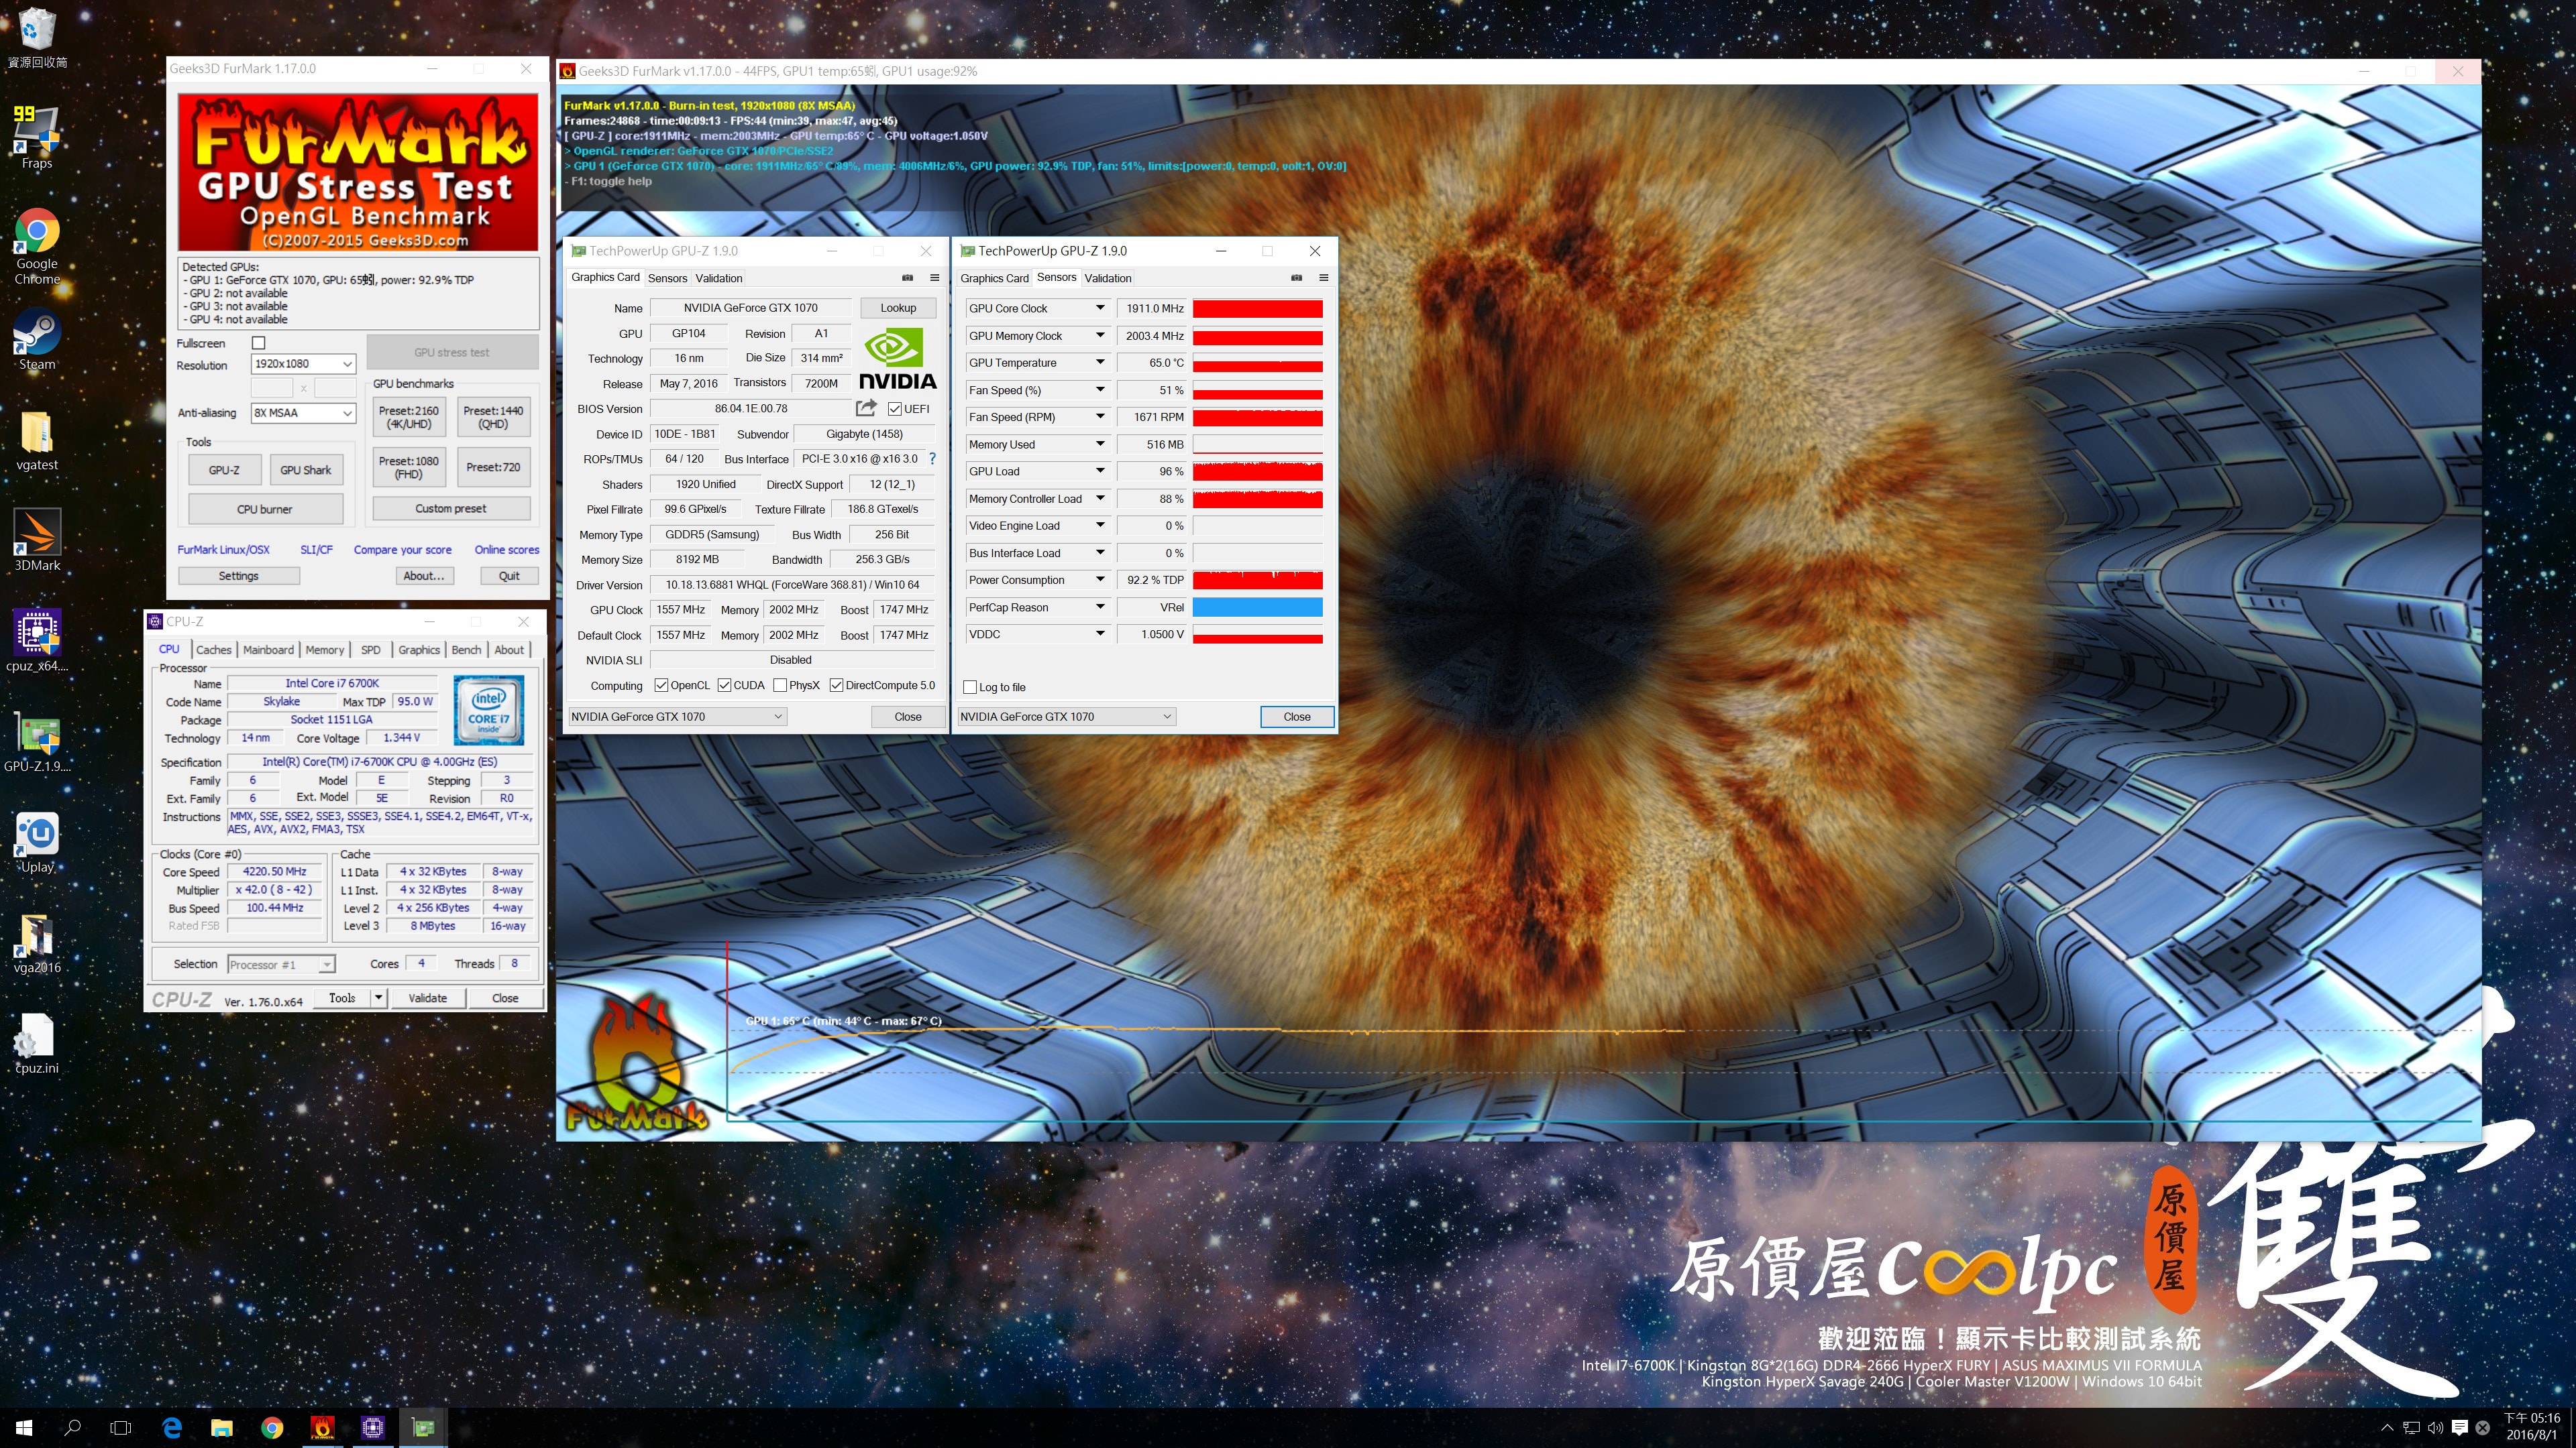Click the Bus Interface question mark icon
This screenshot has width=2576, height=1448.
tap(932, 459)
